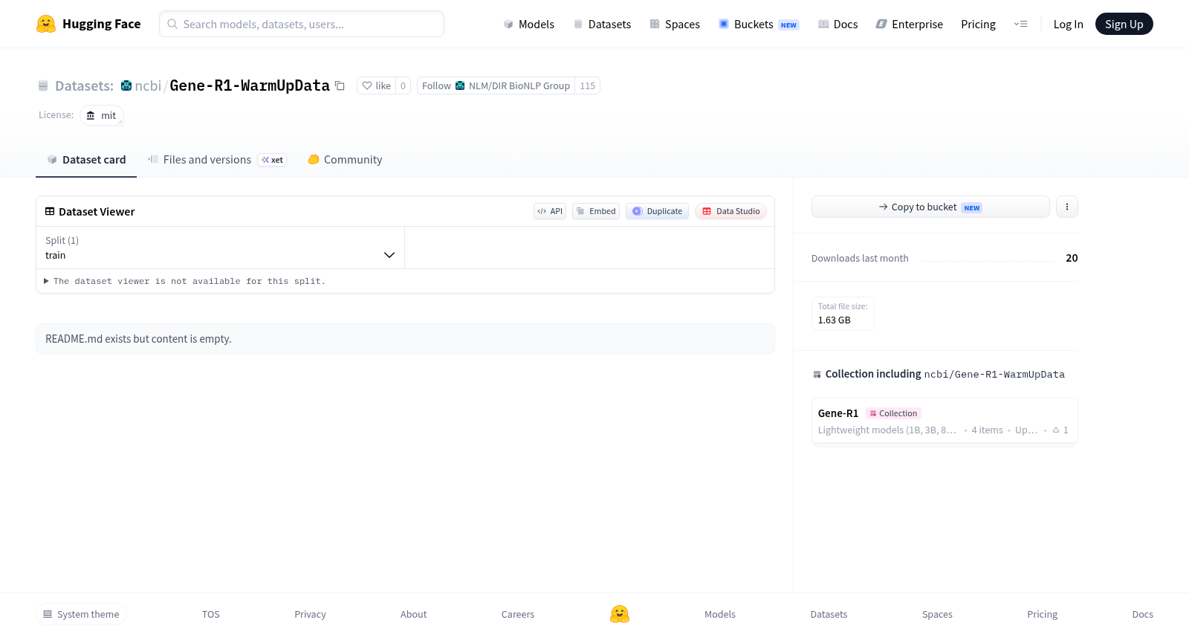Open the Docs footer link

(x=1142, y=614)
